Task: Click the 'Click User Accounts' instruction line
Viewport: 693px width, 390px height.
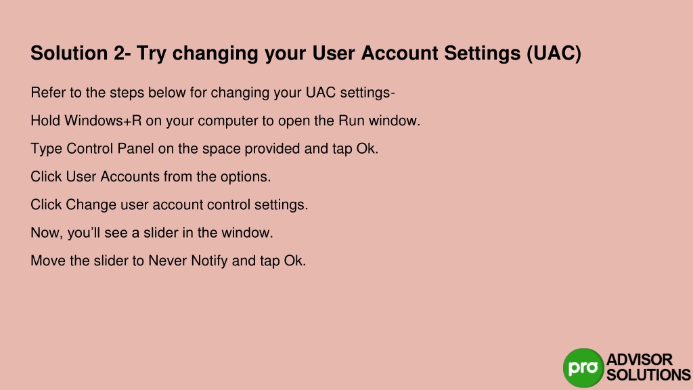Action: coord(151,177)
